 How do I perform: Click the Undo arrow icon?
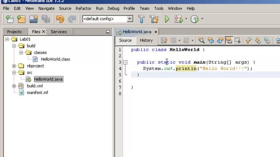point(60,19)
